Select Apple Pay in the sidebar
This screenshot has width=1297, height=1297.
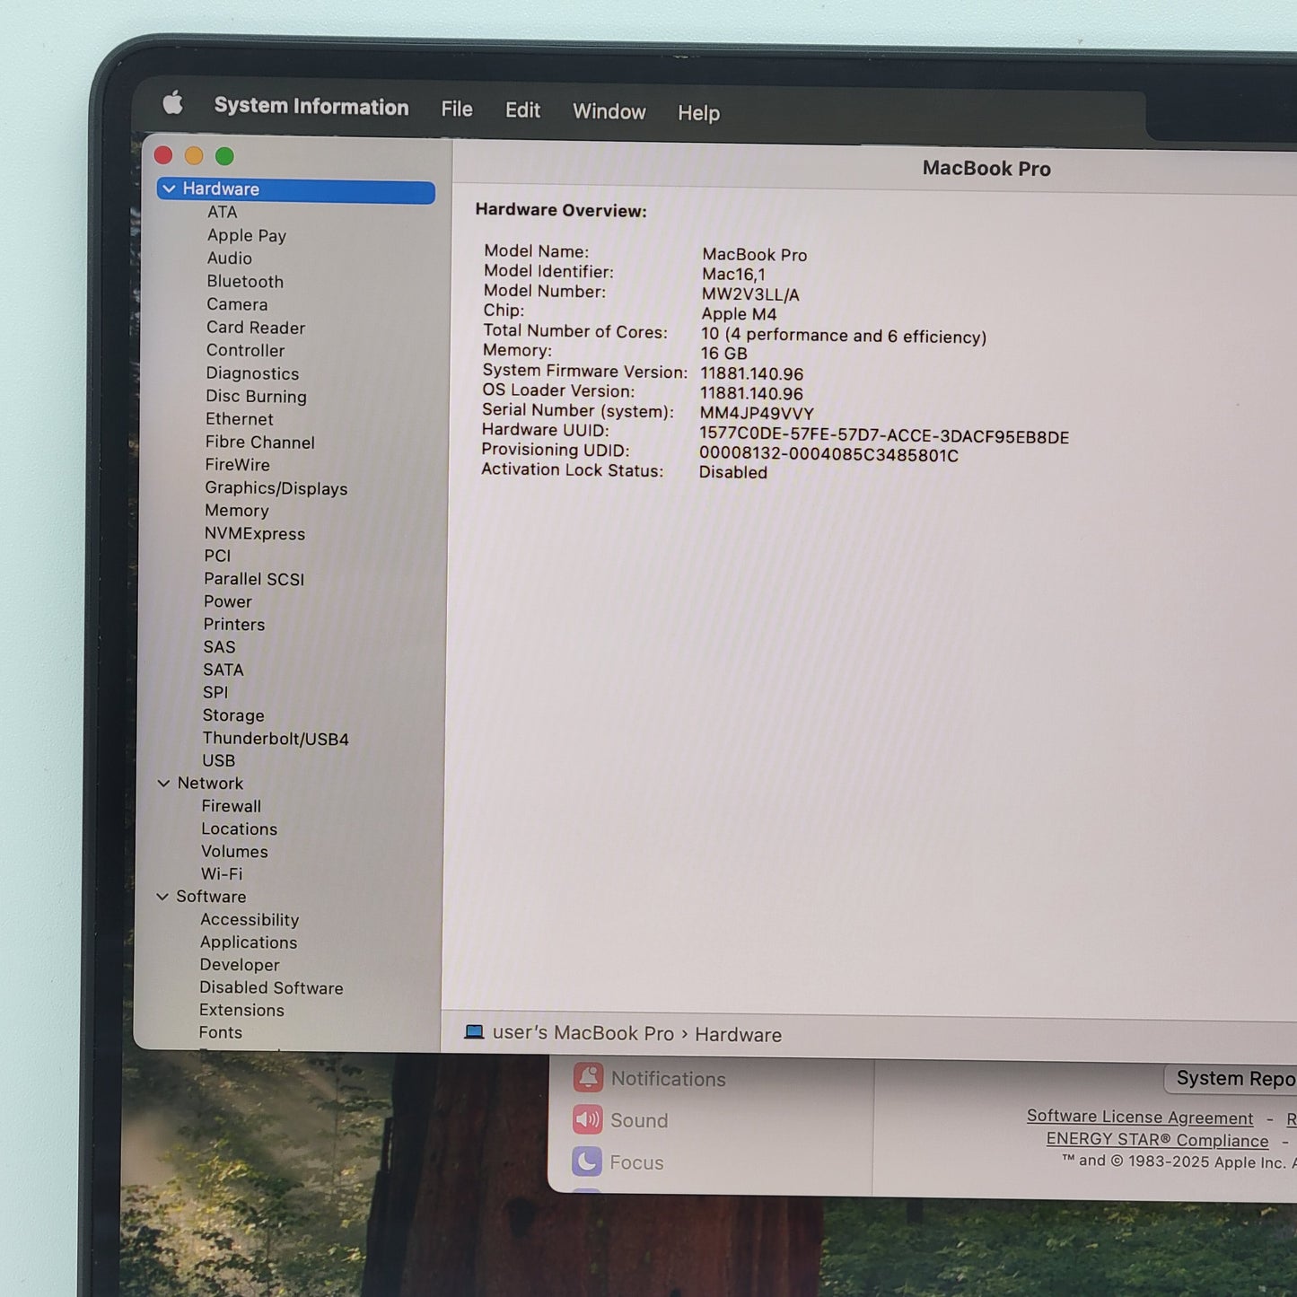tap(247, 235)
